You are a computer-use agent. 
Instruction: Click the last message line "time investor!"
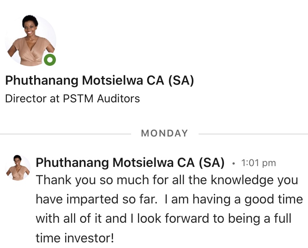coord(75,238)
